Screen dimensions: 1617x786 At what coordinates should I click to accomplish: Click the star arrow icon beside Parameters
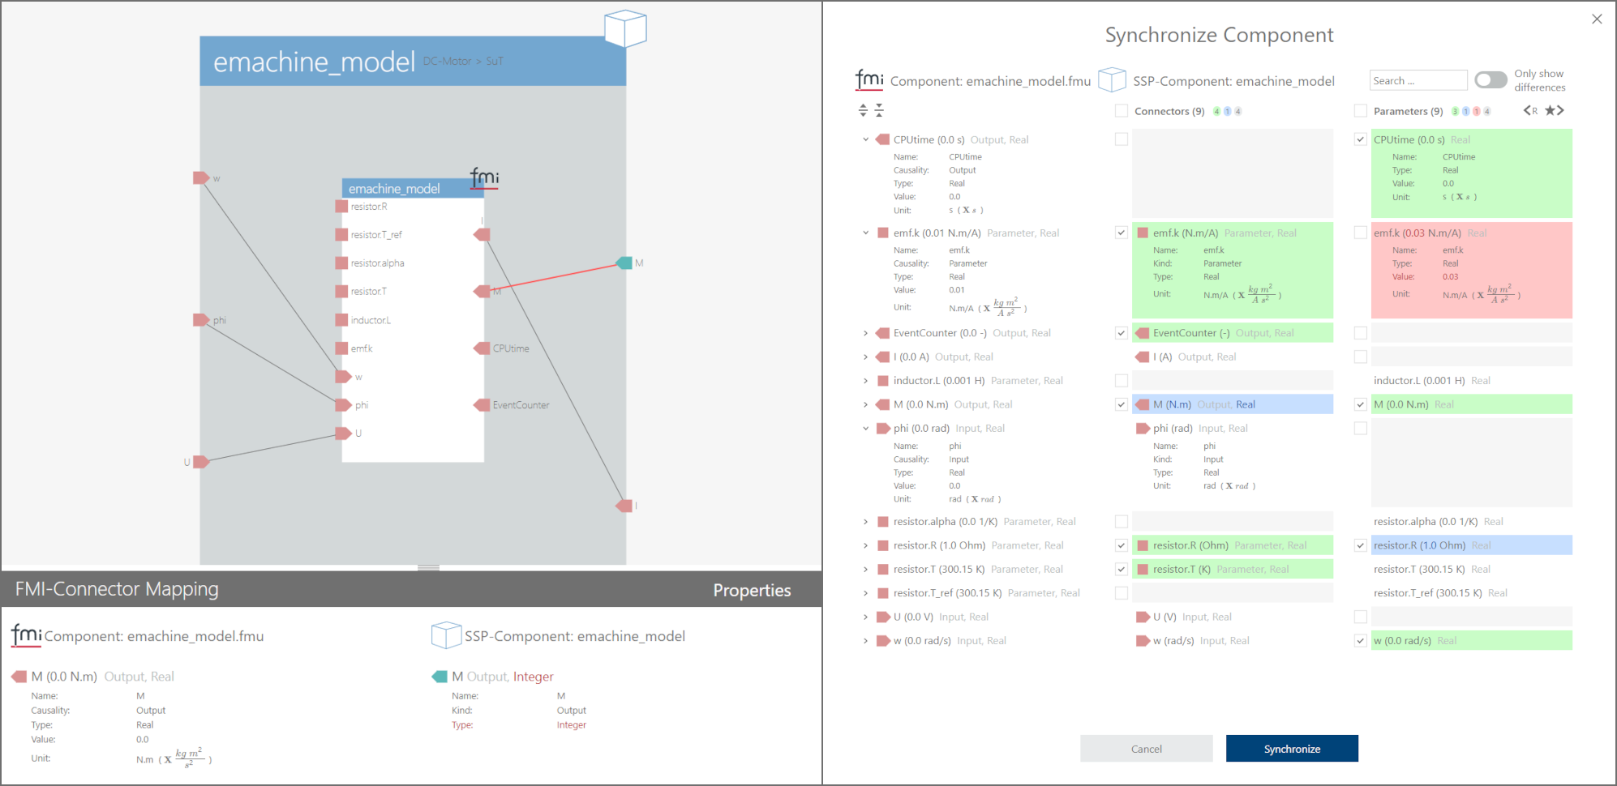tap(1555, 111)
